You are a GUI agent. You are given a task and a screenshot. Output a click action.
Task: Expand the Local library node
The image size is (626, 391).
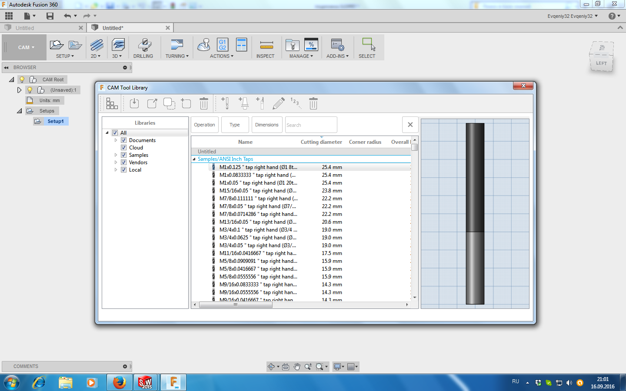(116, 170)
